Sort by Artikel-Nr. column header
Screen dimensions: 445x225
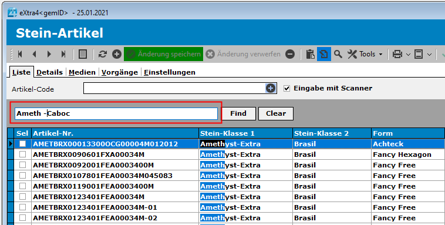114,133
